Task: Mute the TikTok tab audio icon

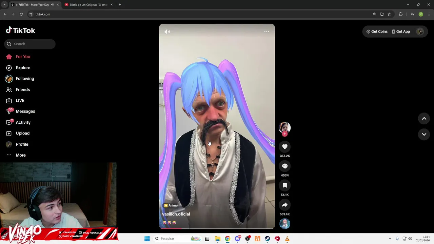Action: point(52,5)
